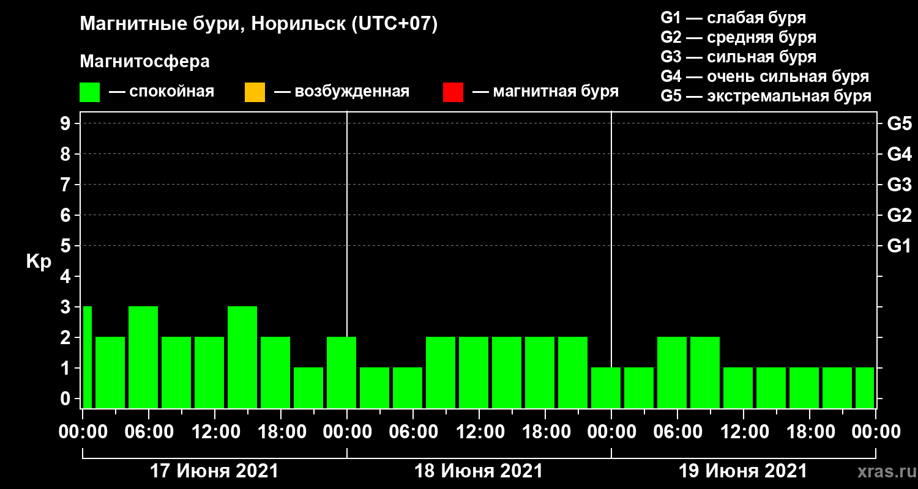Click the '19 Июня 2021' date label

(743, 471)
